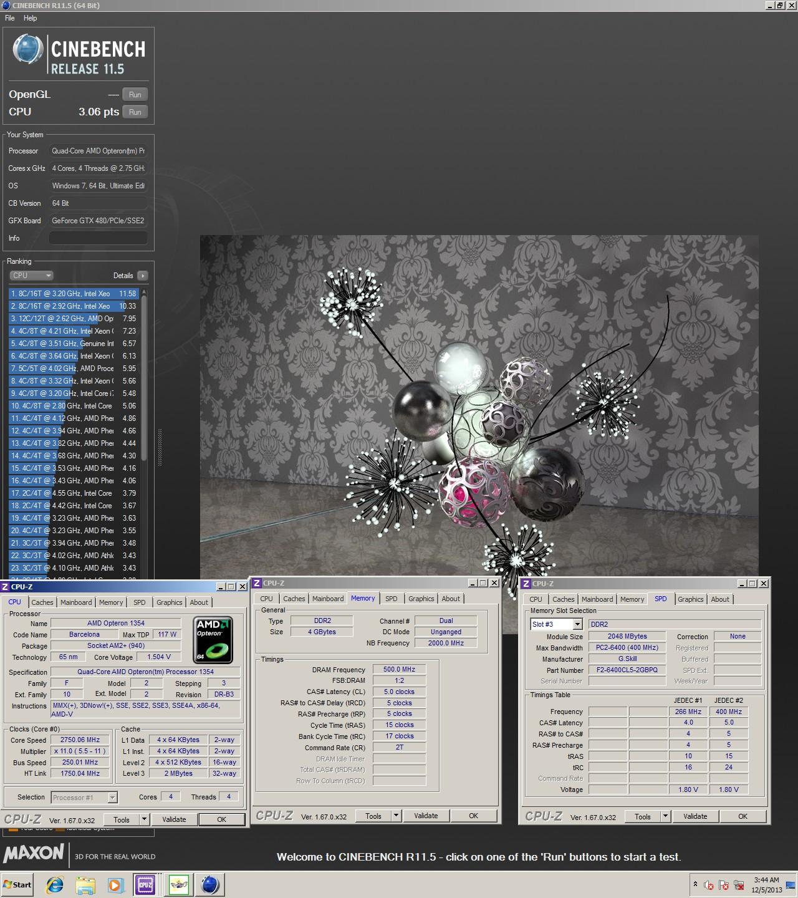Open the CPU ranking type dropdown
This screenshot has width=798, height=898.
tap(31, 276)
